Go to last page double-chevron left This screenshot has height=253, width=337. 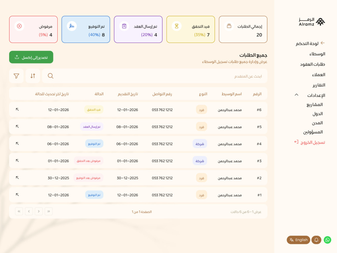[x=19, y=211]
